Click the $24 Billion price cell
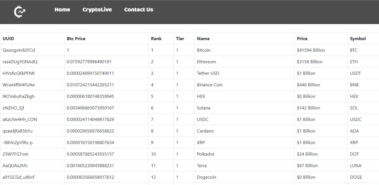This screenshot has width=379, height=185. click(321, 154)
